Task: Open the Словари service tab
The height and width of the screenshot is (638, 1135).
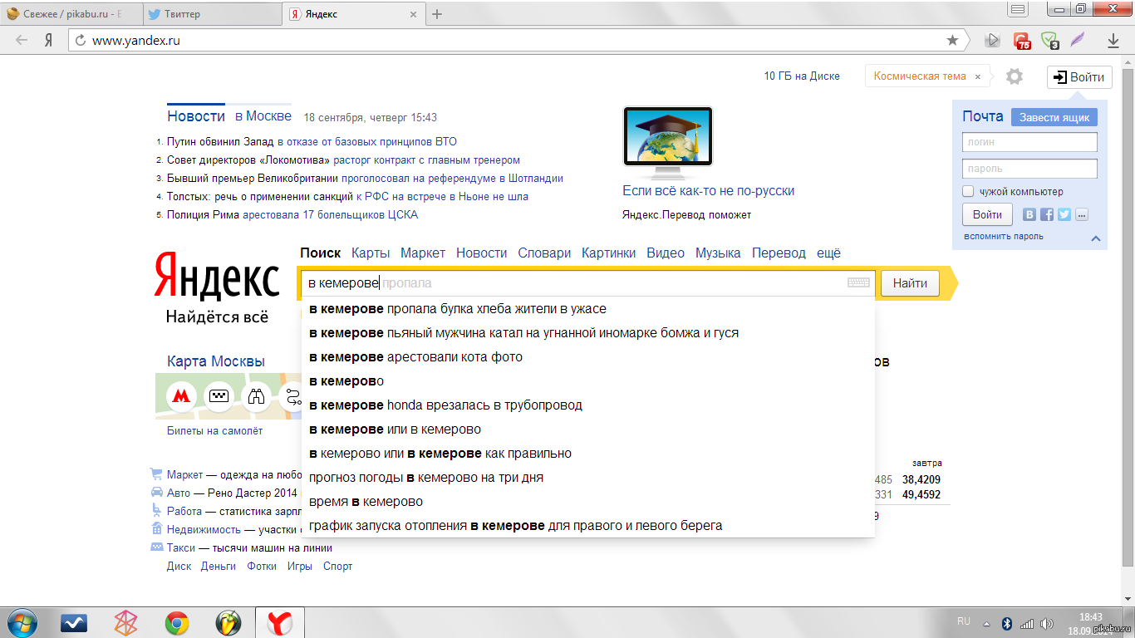Action: click(544, 253)
